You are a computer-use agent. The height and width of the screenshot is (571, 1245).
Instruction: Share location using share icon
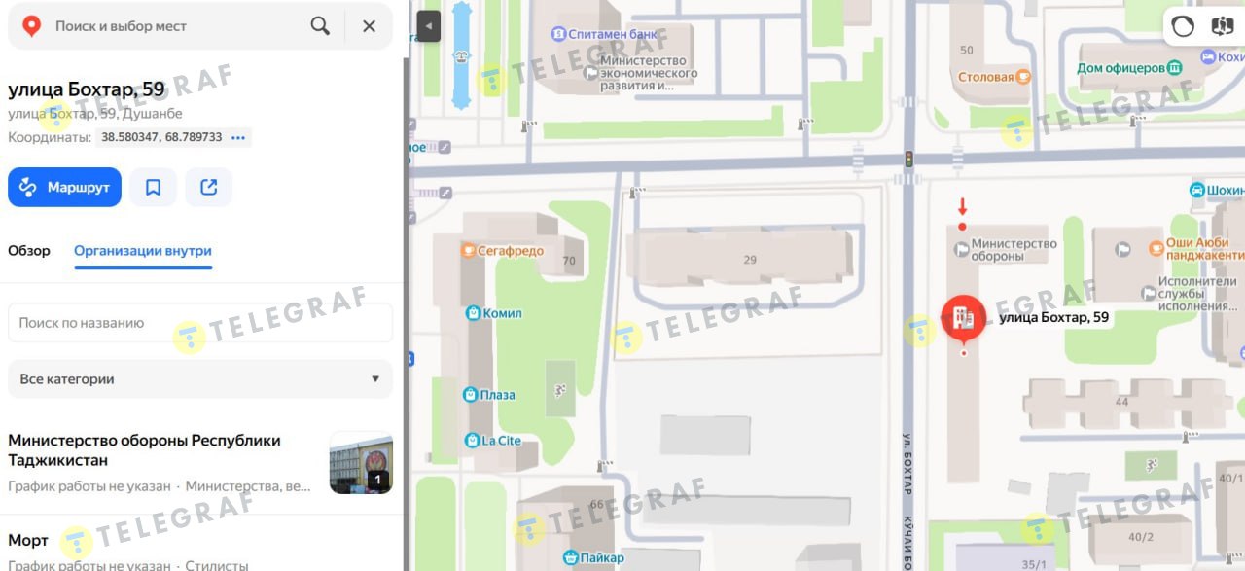(x=208, y=187)
